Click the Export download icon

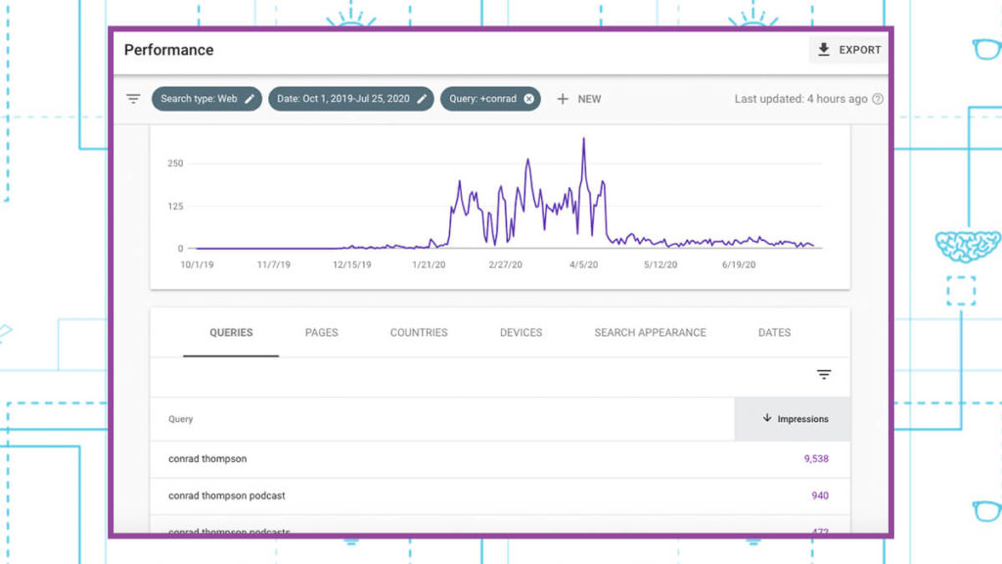(x=824, y=50)
